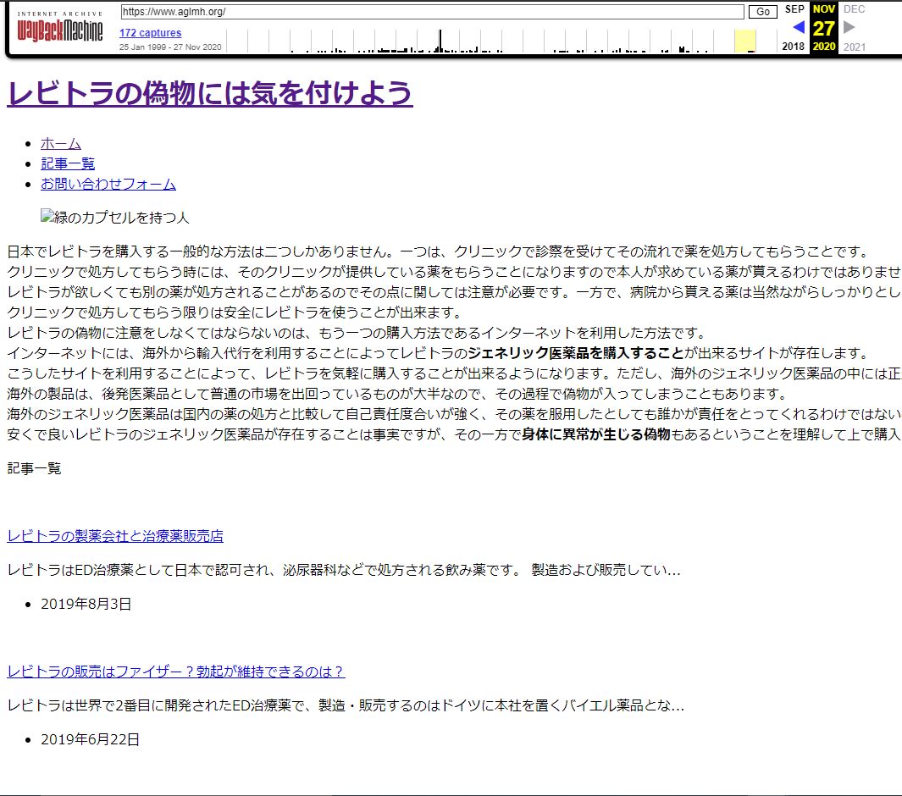
Task: Select the yellow highlighted timeline section
Action: [744, 41]
